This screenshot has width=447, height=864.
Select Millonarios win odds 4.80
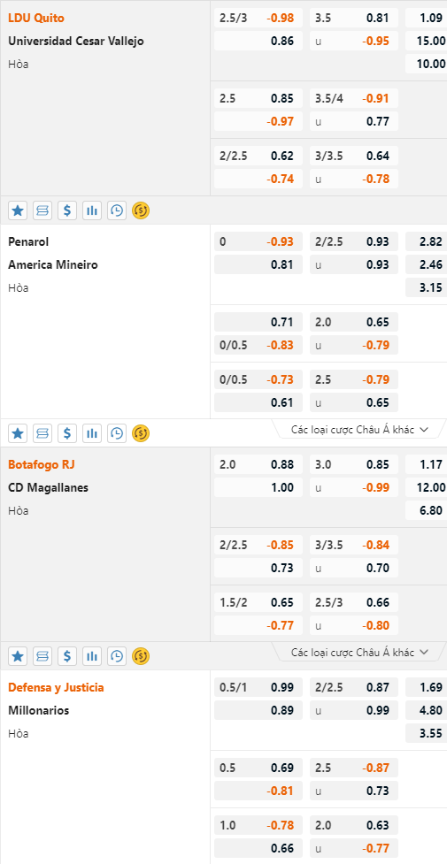(426, 710)
